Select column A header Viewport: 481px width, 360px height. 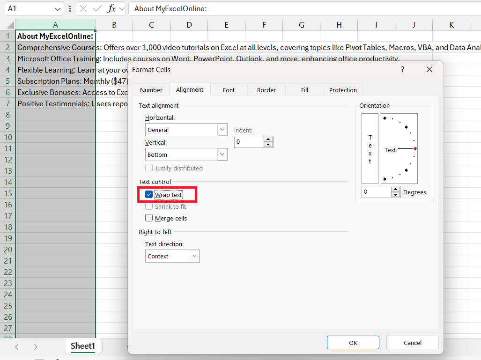pos(56,25)
